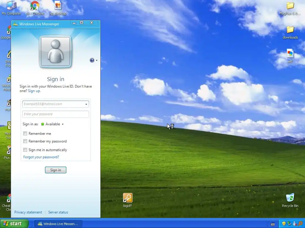Screen dimensions: 305x228
Task: Check Sign me in automatically
Action: [25, 150]
